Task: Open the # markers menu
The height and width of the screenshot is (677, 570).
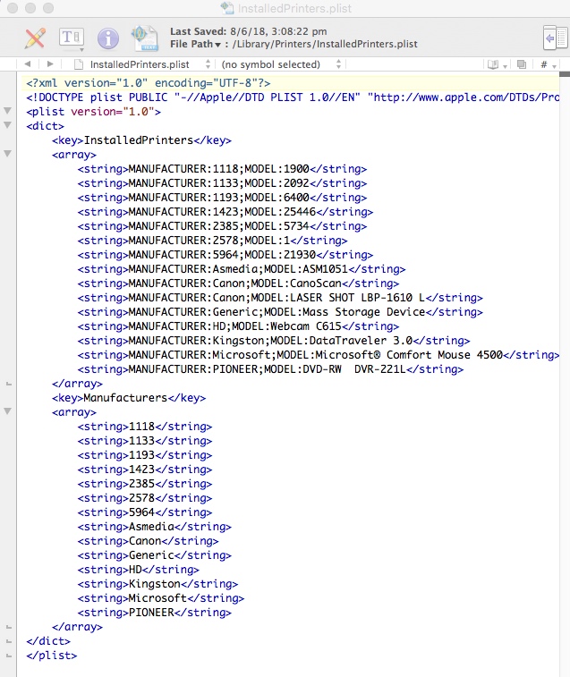Action: coord(548,64)
